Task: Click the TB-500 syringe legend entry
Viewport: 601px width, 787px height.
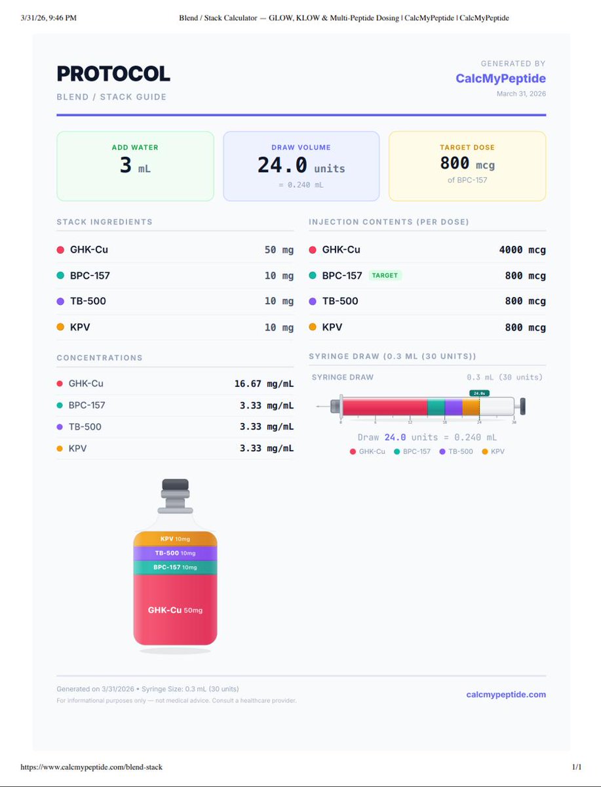Action: 456,452
